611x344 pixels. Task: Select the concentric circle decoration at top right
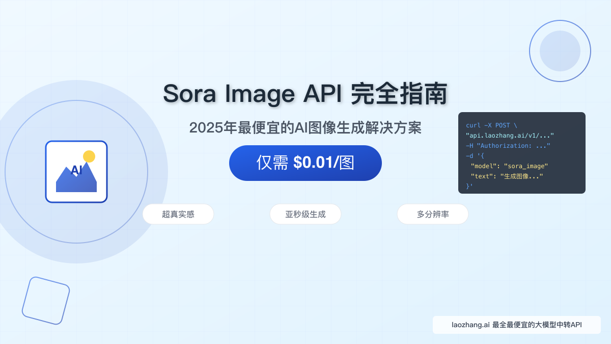560,51
